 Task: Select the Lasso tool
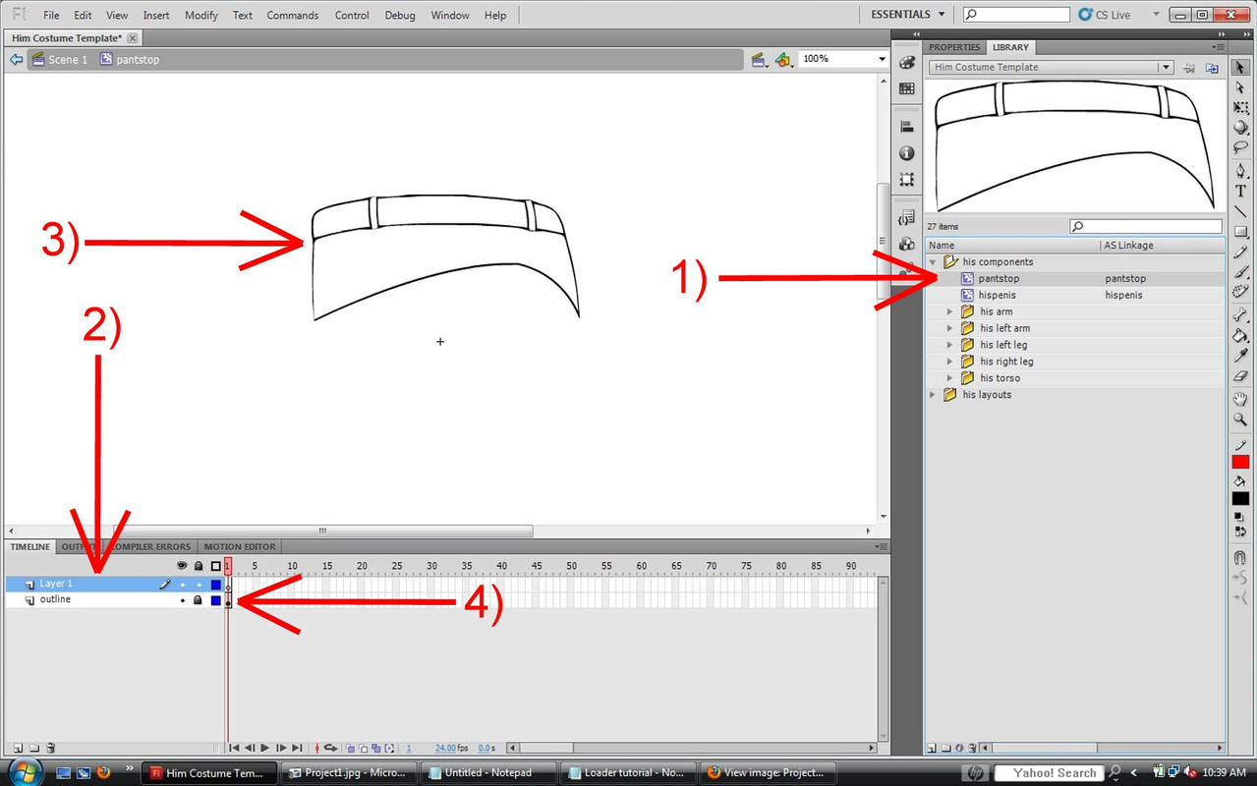[x=1240, y=147]
